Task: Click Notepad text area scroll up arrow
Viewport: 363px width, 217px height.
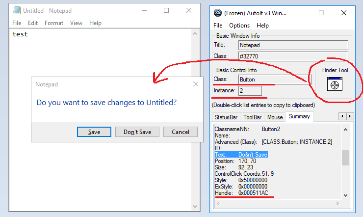Action: [x=195, y=33]
